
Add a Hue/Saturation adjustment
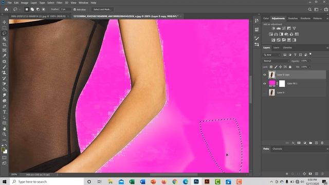[271, 34]
